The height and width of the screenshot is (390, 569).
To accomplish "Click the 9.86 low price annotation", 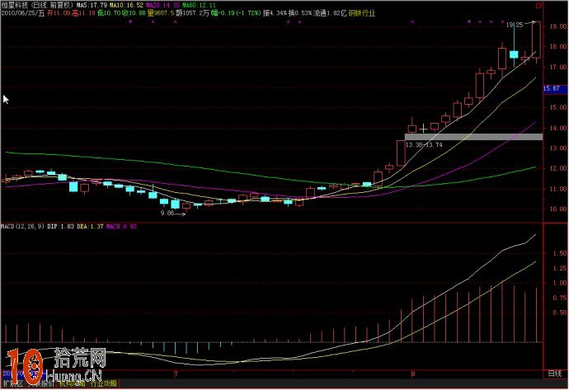I will click(x=167, y=214).
